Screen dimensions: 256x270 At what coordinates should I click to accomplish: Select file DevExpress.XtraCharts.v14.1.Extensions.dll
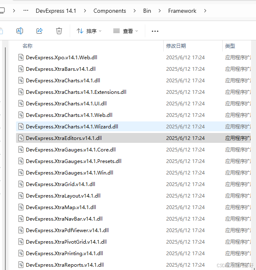pos(133,92)
